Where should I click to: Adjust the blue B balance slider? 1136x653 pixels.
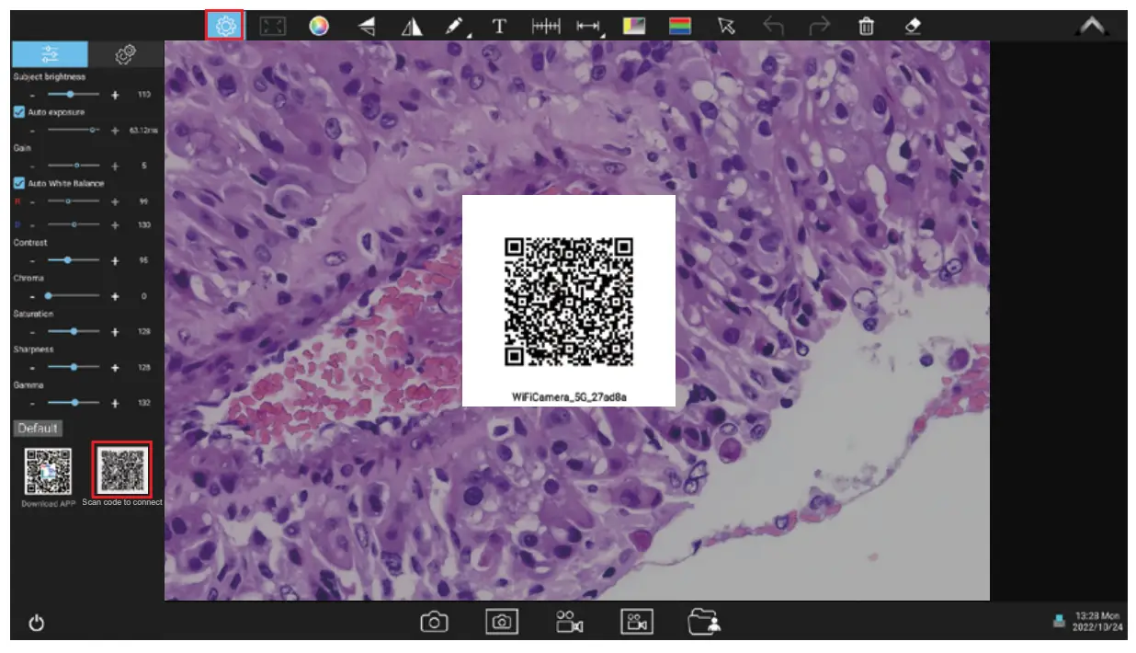click(74, 224)
